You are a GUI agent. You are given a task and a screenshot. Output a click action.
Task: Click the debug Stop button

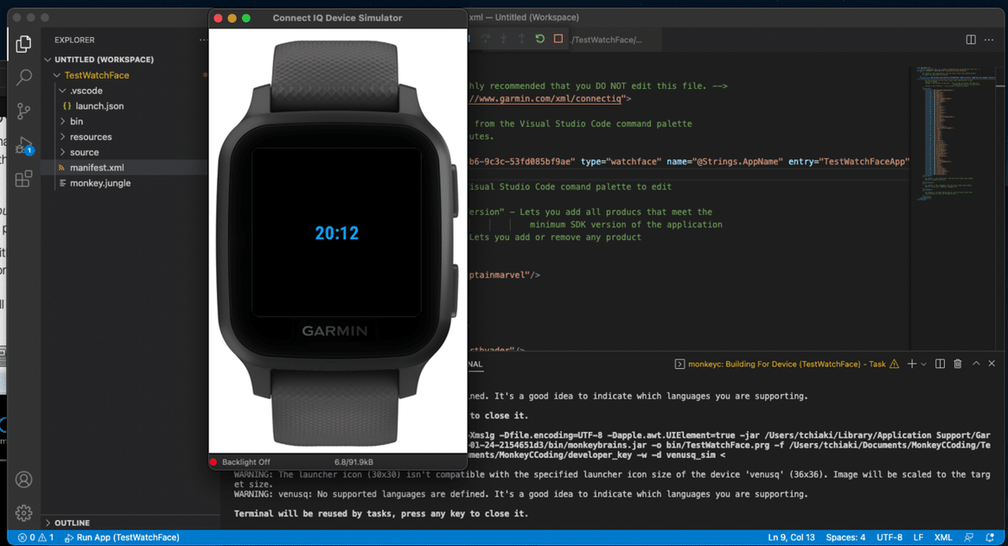pos(559,39)
